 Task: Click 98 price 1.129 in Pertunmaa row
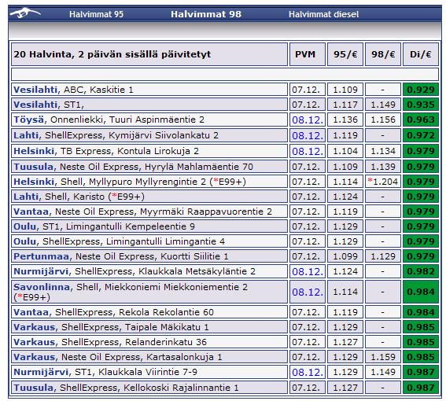click(x=383, y=256)
